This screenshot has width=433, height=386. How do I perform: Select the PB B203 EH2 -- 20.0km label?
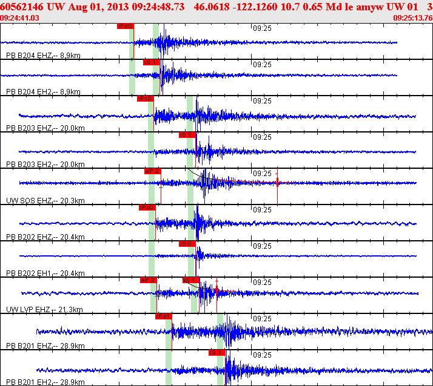pyautogui.click(x=45, y=165)
